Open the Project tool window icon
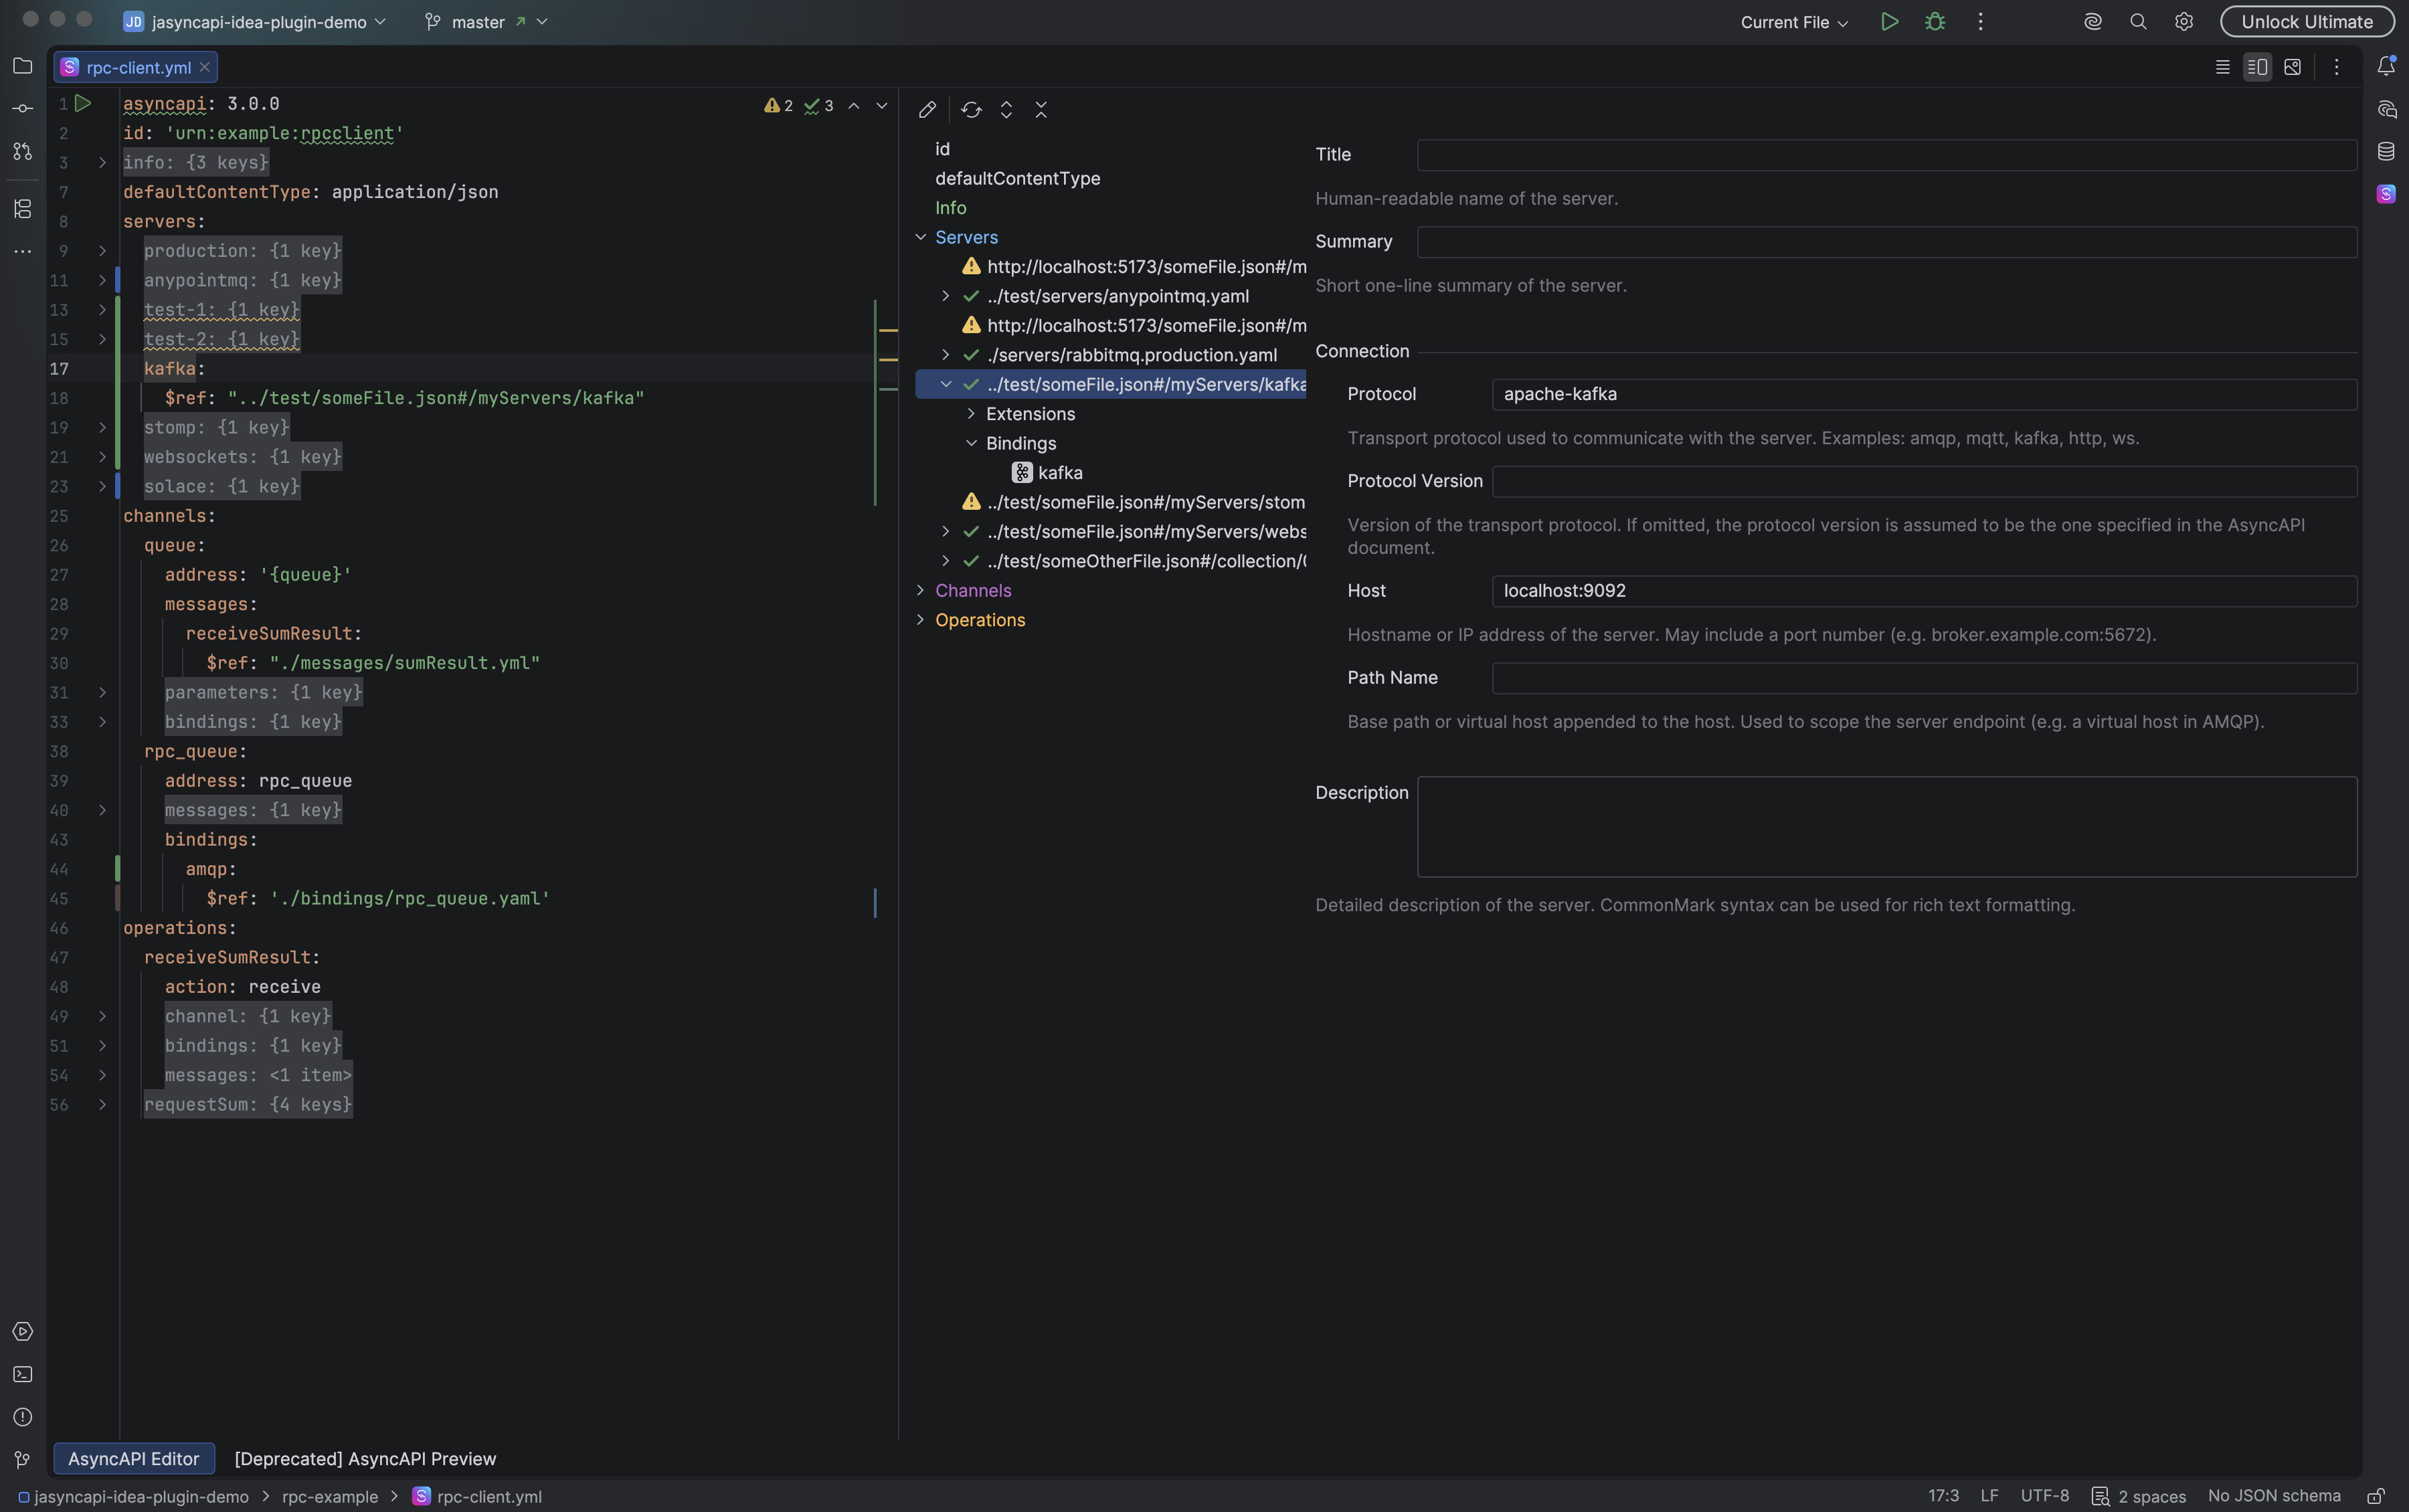Image resolution: width=2409 pixels, height=1512 pixels. point(22,66)
